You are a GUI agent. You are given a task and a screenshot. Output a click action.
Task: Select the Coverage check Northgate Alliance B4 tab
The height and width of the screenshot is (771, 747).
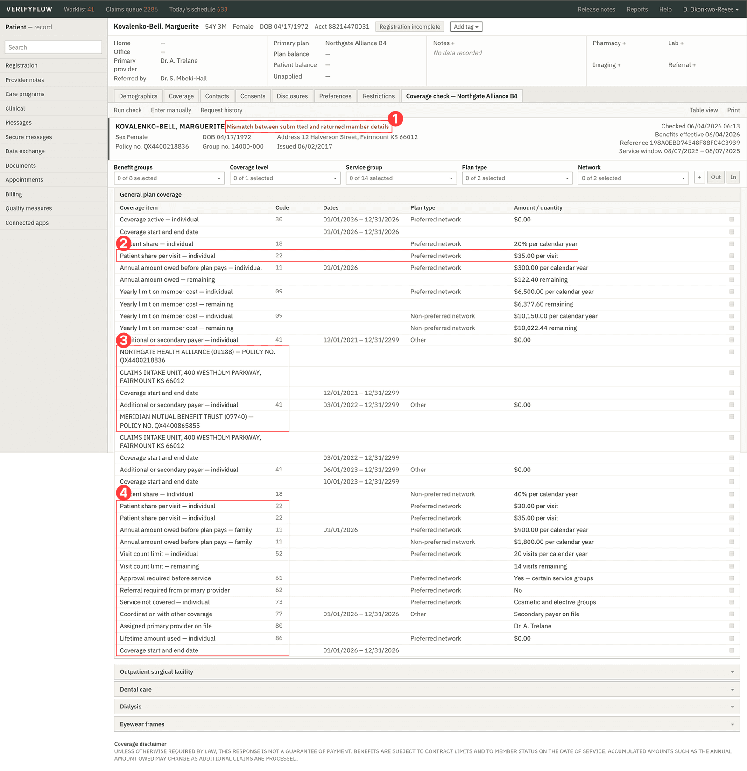pyautogui.click(x=462, y=96)
